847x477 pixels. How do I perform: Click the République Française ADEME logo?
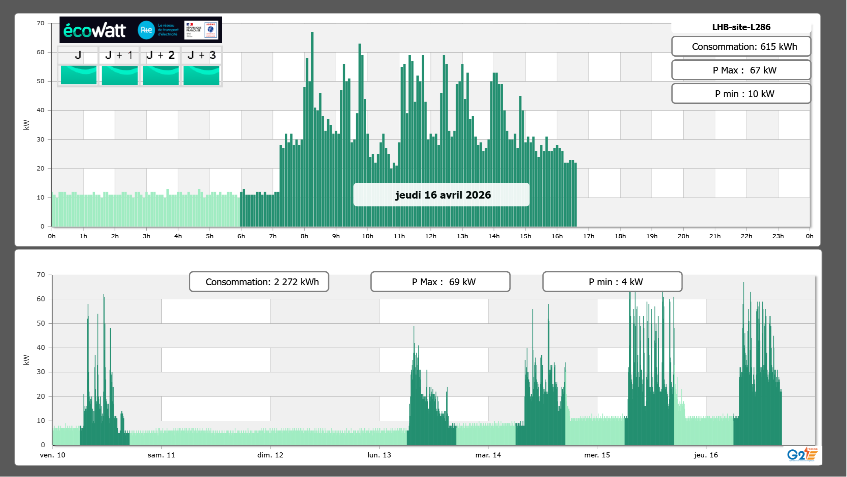(x=201, y=30)
